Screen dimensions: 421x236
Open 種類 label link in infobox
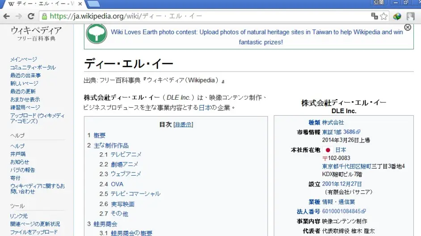(314, 123)
